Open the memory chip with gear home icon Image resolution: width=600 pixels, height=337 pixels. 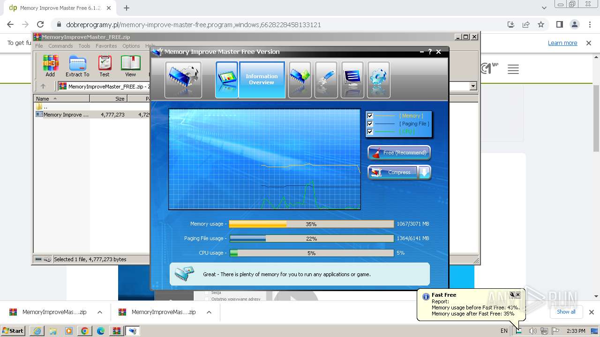tap(183, 80)
